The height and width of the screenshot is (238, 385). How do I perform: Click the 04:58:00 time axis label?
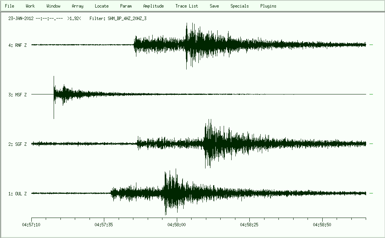click(177, 224)
